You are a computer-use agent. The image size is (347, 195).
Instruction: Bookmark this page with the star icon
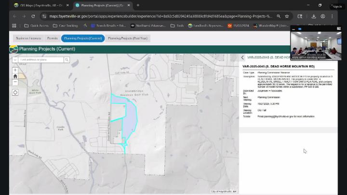point(287,16)
